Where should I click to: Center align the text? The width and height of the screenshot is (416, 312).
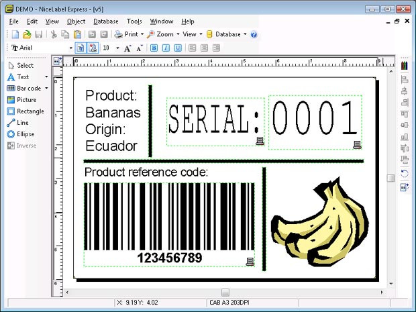click(x=204, y=48)
